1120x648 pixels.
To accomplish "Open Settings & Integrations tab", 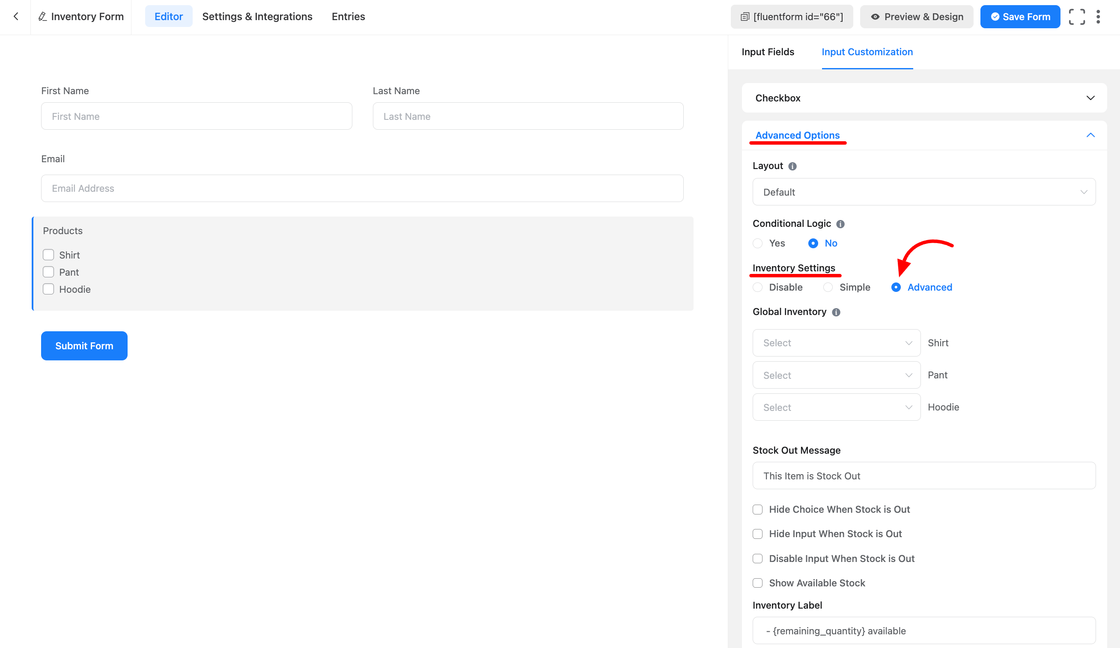I will (x=257, y=16).
